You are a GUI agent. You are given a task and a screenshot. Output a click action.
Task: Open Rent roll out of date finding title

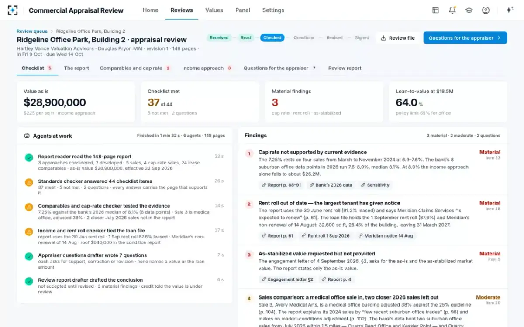[329, 203]
